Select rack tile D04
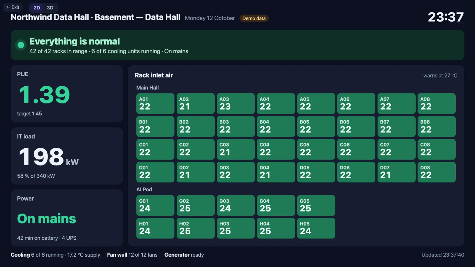 [x=276, y=172]
